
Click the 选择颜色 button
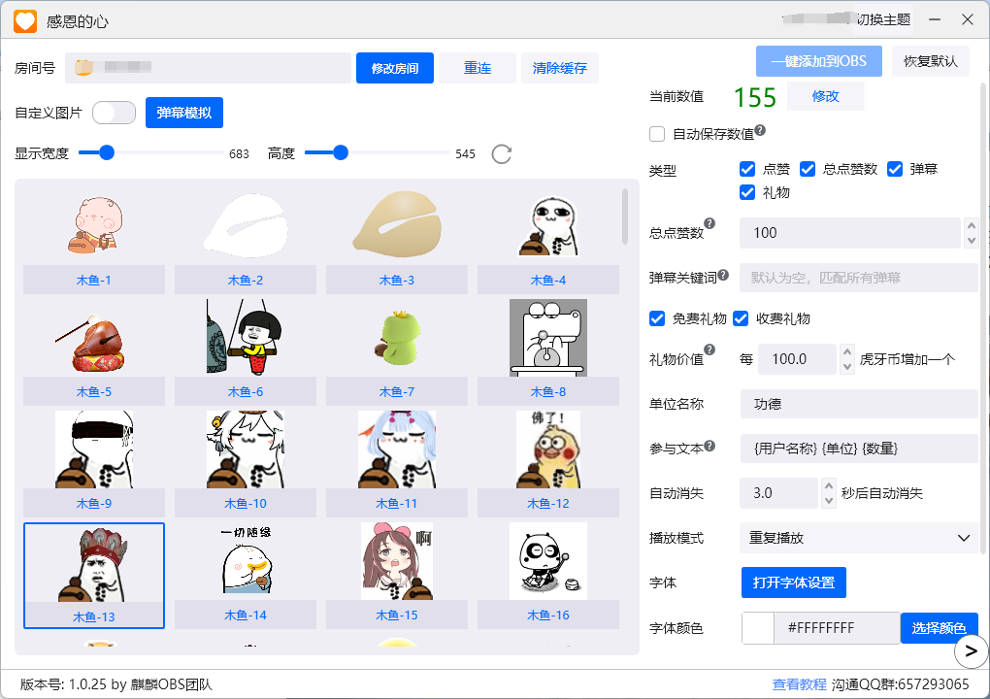pyautogui.click(x=939, y=628)
